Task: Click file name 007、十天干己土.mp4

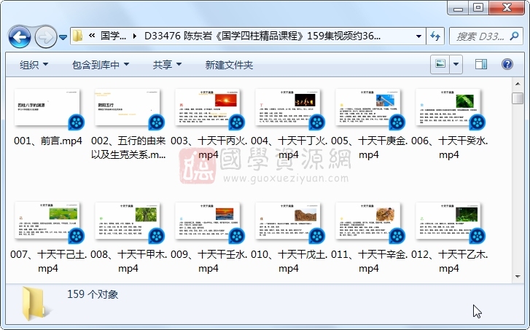Action: point(48,262)
